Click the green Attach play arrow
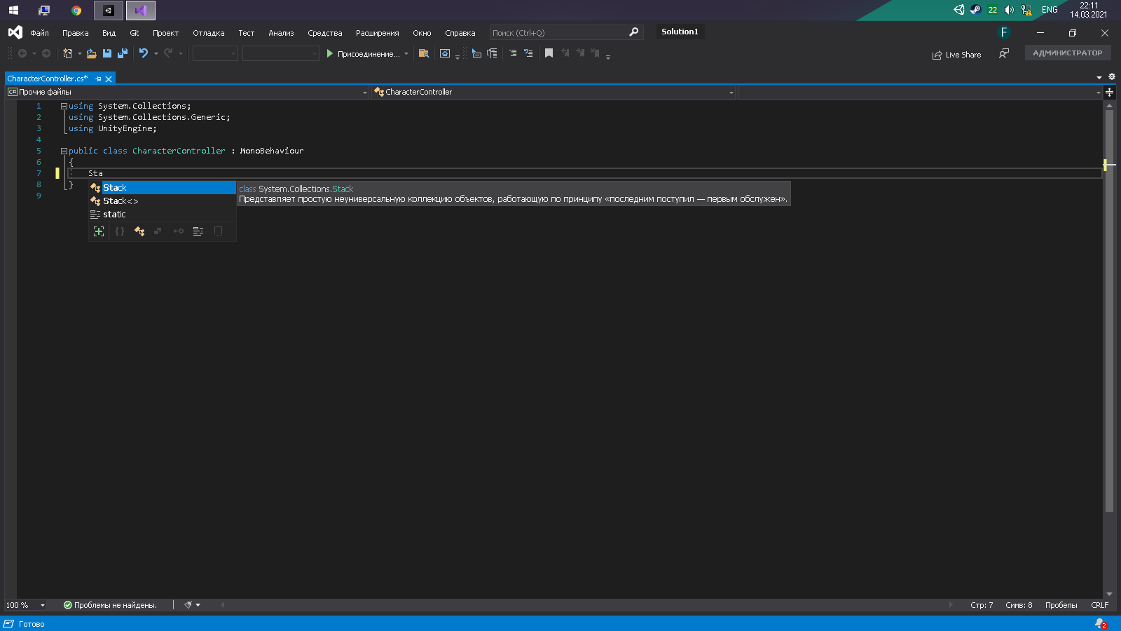The height and width of the screenshot is (631, 1121). [x=329, y=53]
